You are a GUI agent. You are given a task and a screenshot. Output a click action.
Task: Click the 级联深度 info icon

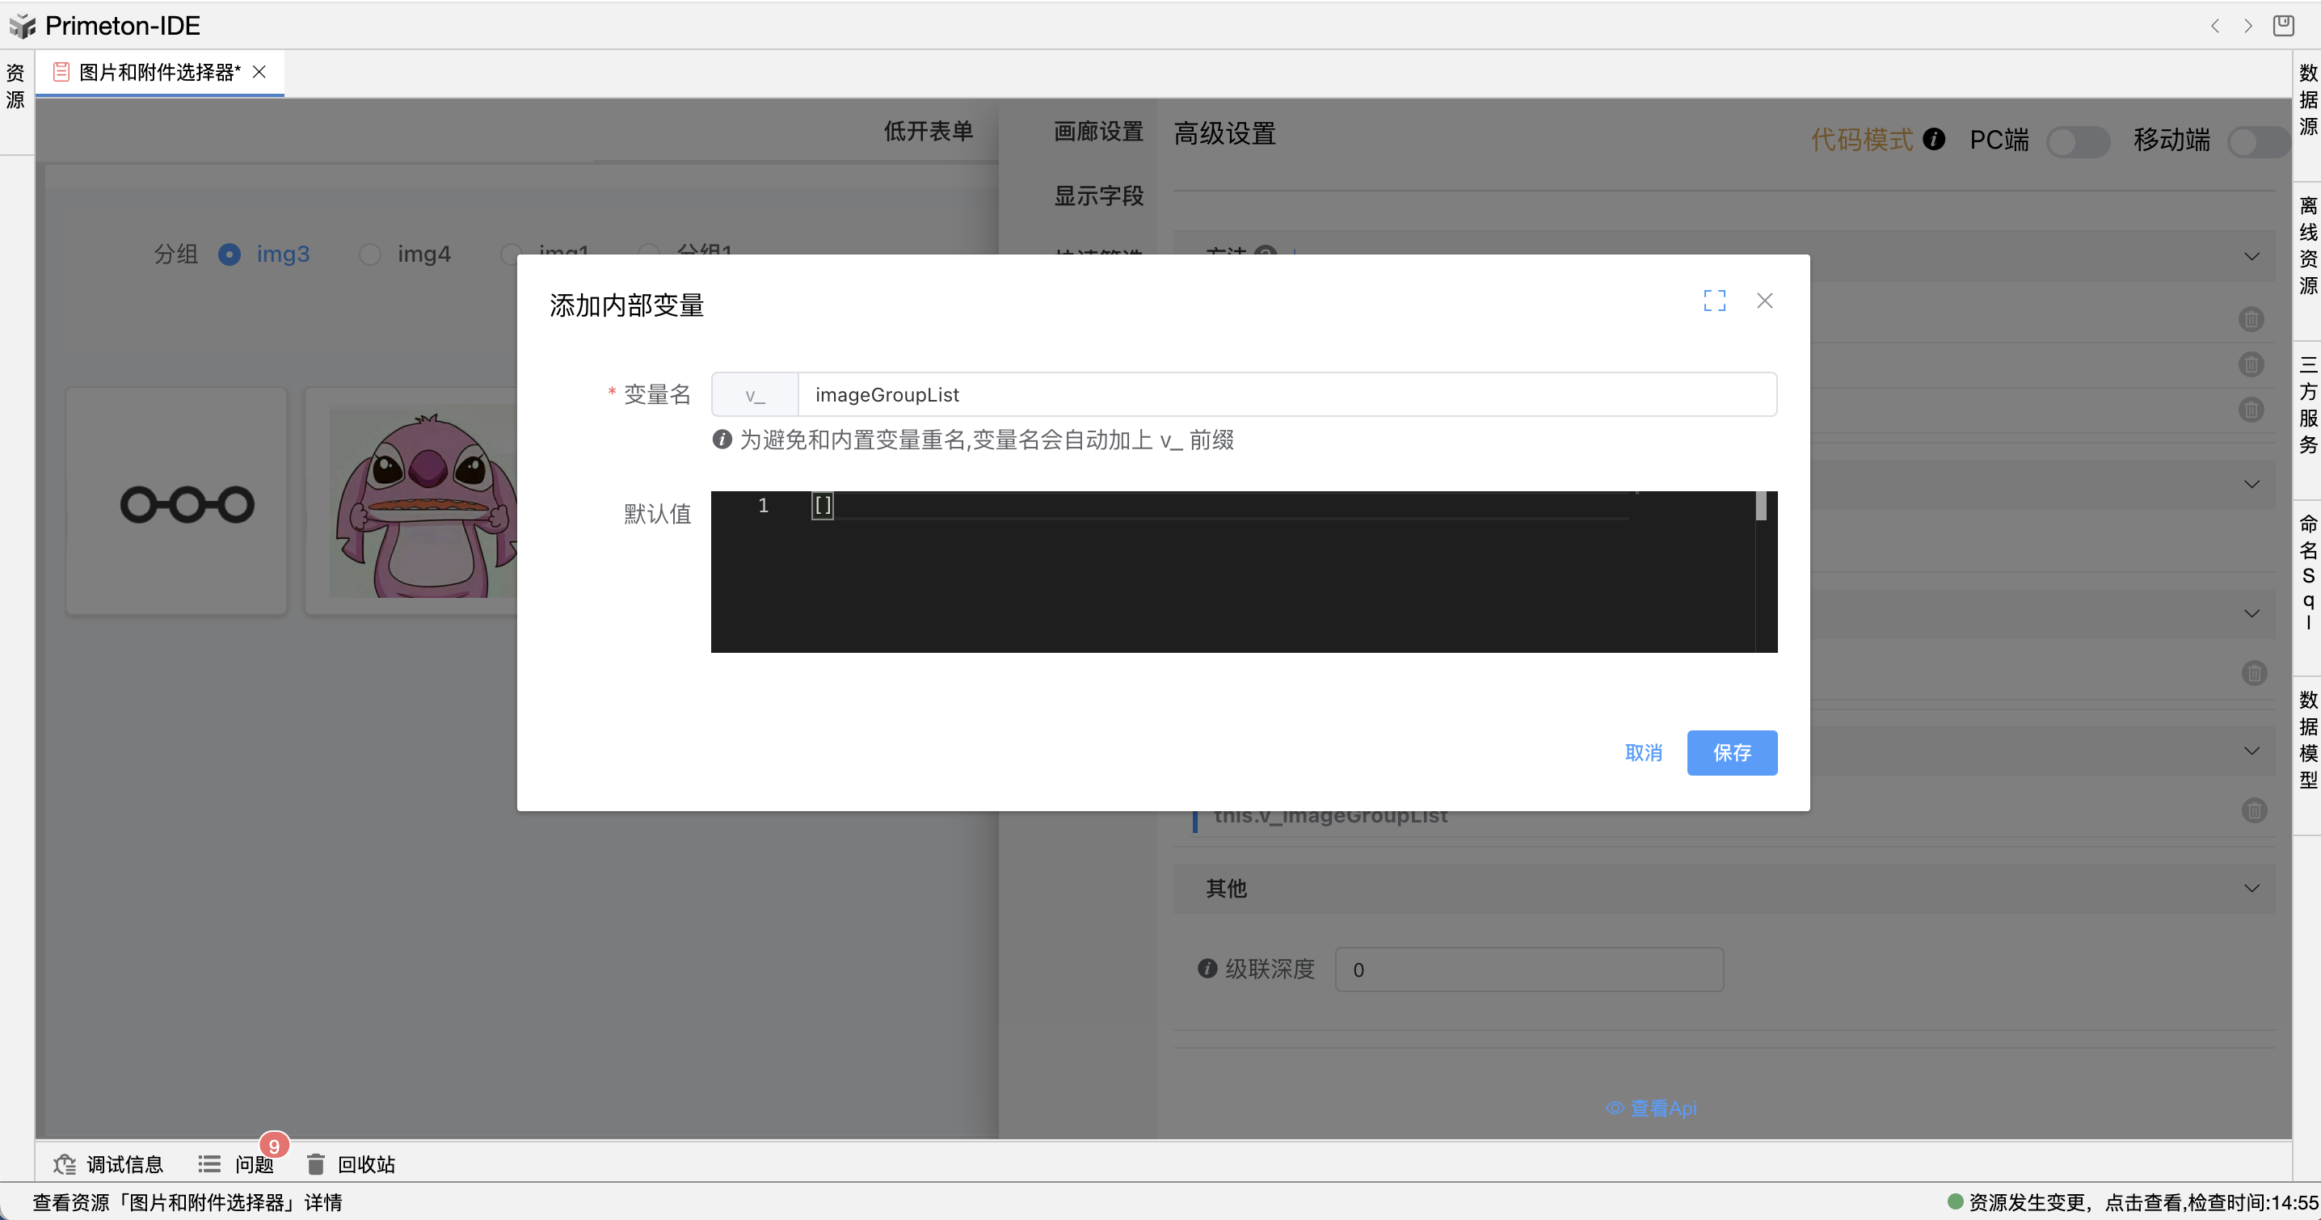1207,969
